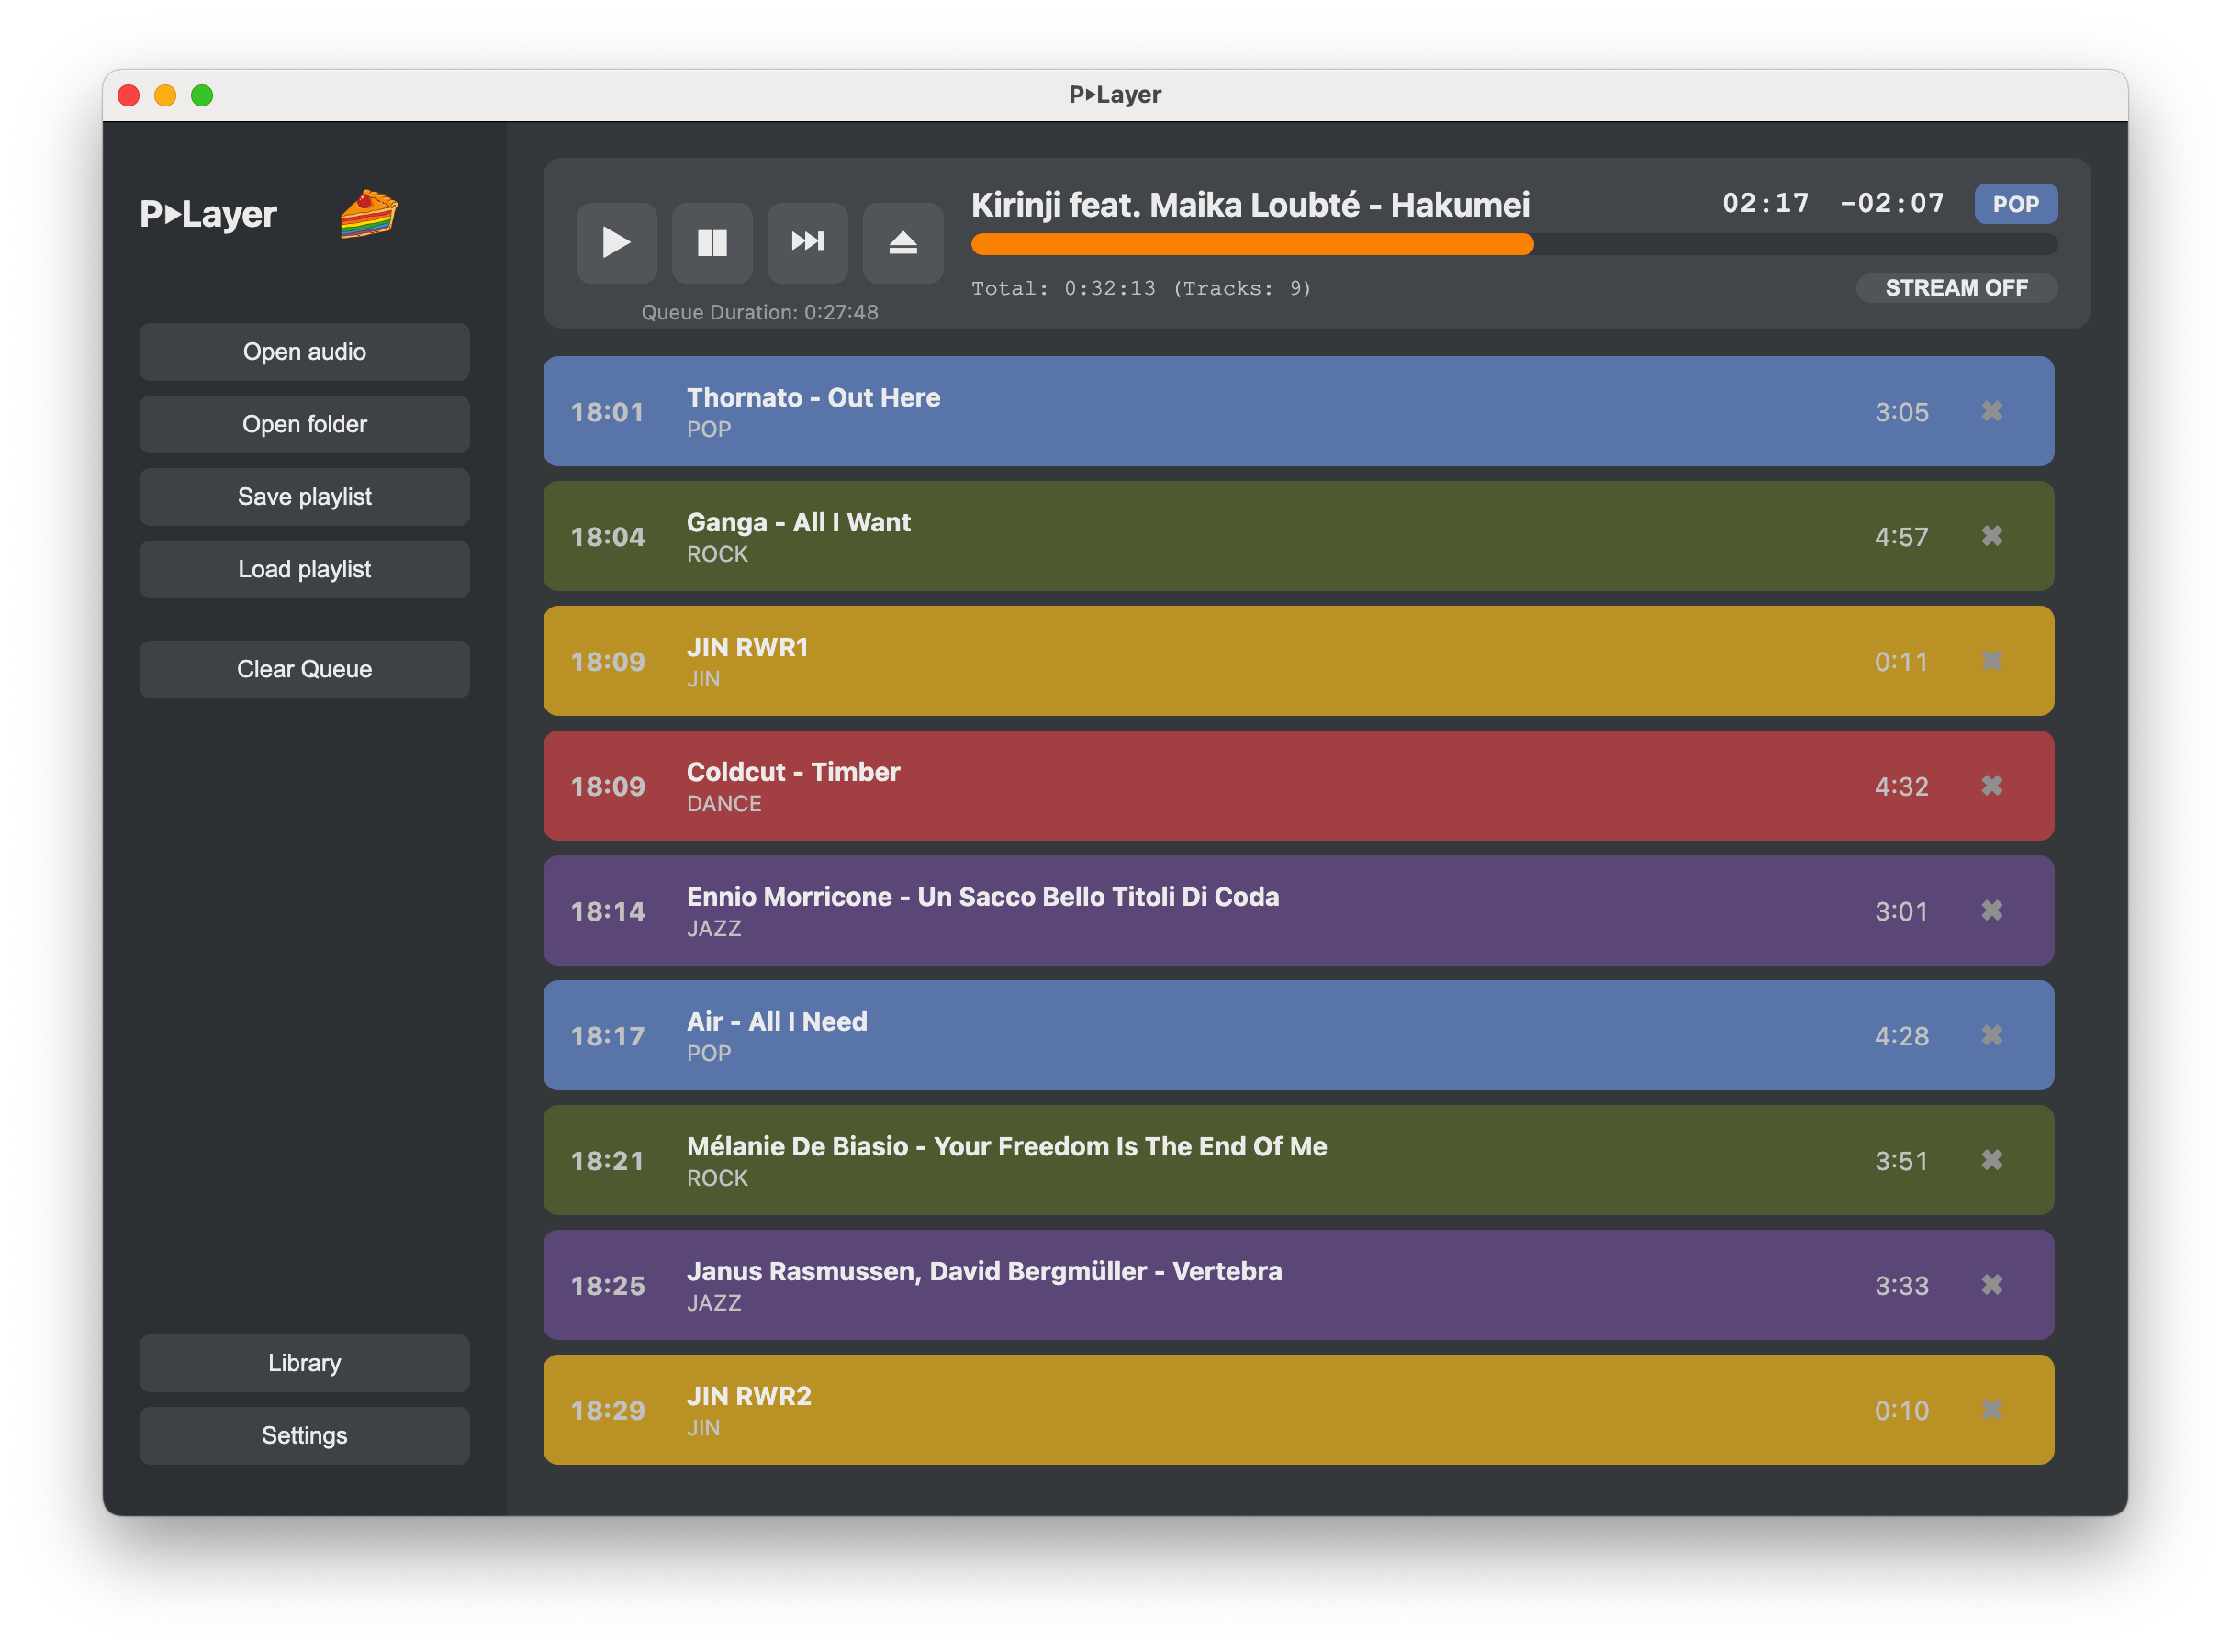The image size is (2231, 1652).
Task: Open a folder of audio files
Action: pyautogui.click(x=303, y=423)
